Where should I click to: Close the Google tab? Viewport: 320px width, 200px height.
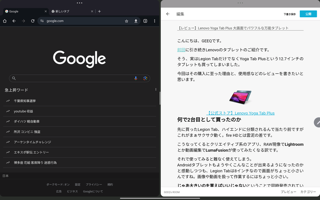(46, 11)
